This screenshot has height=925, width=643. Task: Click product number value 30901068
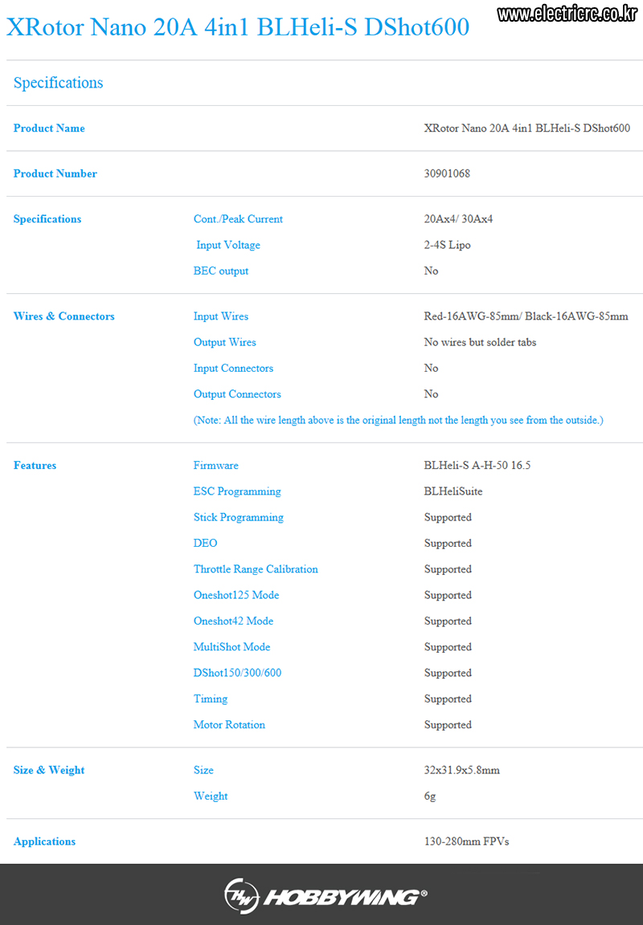tap(447, 173)
